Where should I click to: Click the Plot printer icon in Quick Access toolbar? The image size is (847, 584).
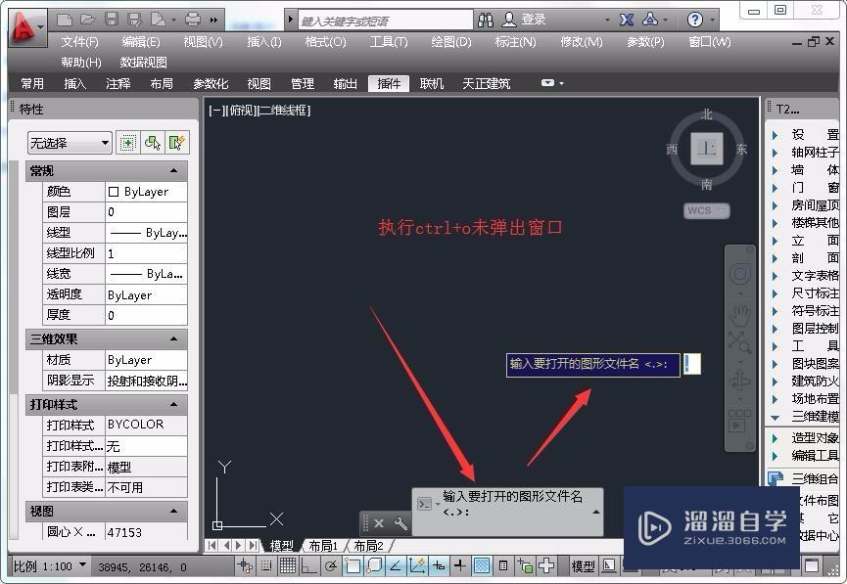193,18
